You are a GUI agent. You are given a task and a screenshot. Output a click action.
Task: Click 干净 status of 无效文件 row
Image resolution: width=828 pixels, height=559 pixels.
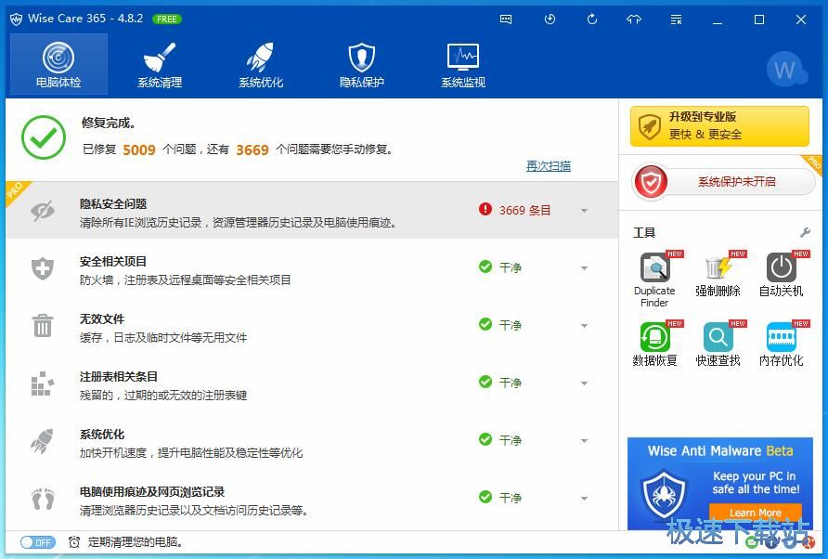(500, 326)
